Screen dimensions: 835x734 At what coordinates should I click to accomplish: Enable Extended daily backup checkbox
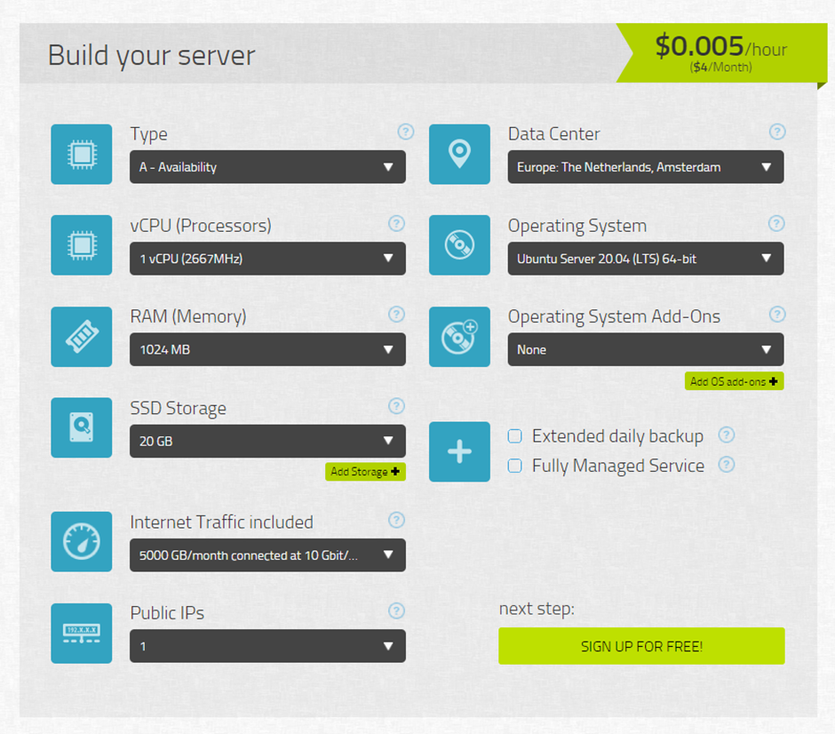click(514, 436)
